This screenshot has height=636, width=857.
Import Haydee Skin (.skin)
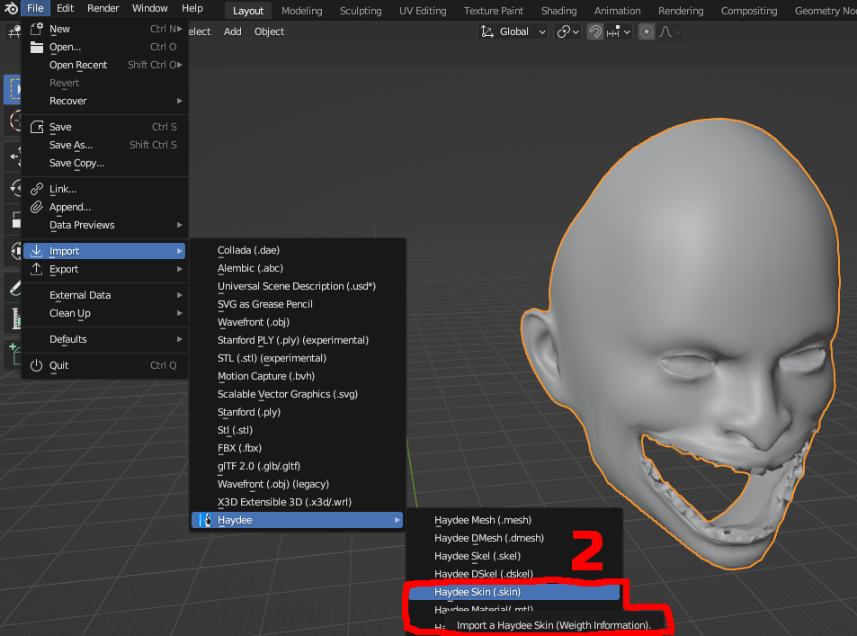(513, 592)
